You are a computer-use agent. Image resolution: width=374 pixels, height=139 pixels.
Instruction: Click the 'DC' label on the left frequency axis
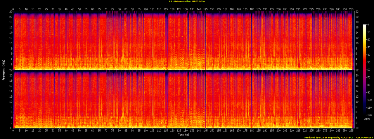coord(10,128)
